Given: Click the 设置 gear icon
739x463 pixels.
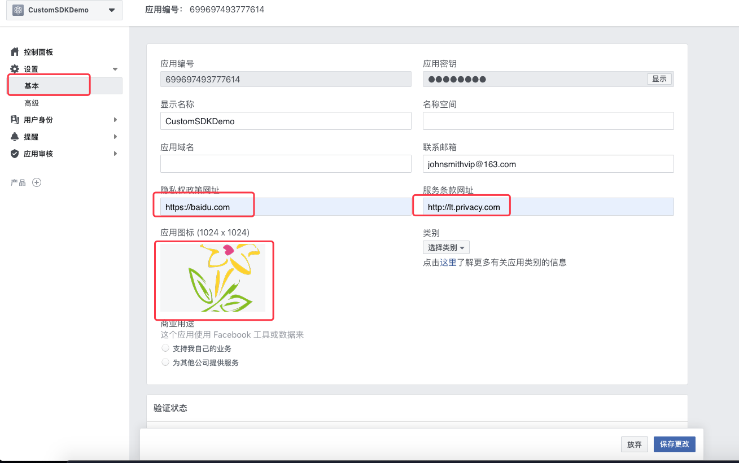Looking at the screenshot, I should click(14, 69).
